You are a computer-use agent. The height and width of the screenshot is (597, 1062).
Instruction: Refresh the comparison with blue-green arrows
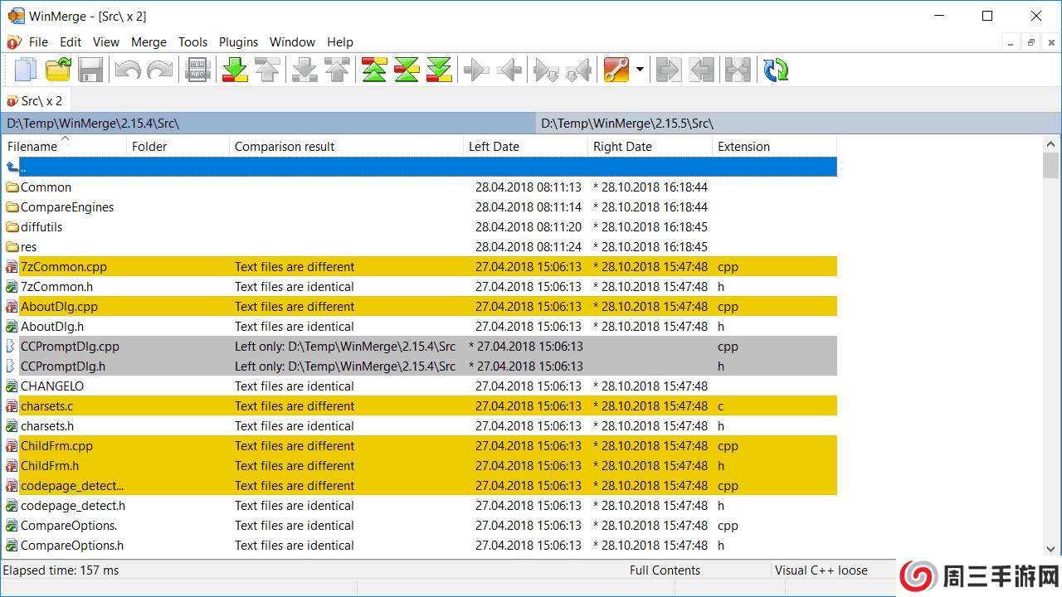(x=776, y=70)
